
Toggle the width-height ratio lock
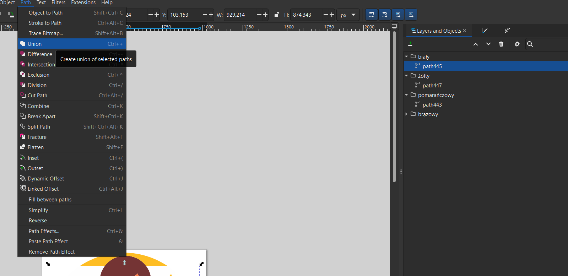click(277, 15)
